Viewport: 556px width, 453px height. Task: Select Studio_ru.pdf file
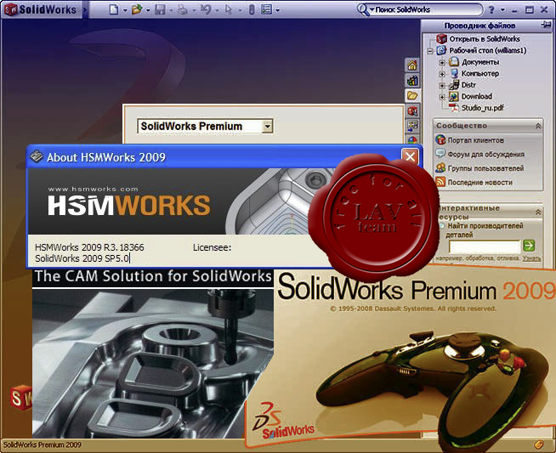pos(482,108)
